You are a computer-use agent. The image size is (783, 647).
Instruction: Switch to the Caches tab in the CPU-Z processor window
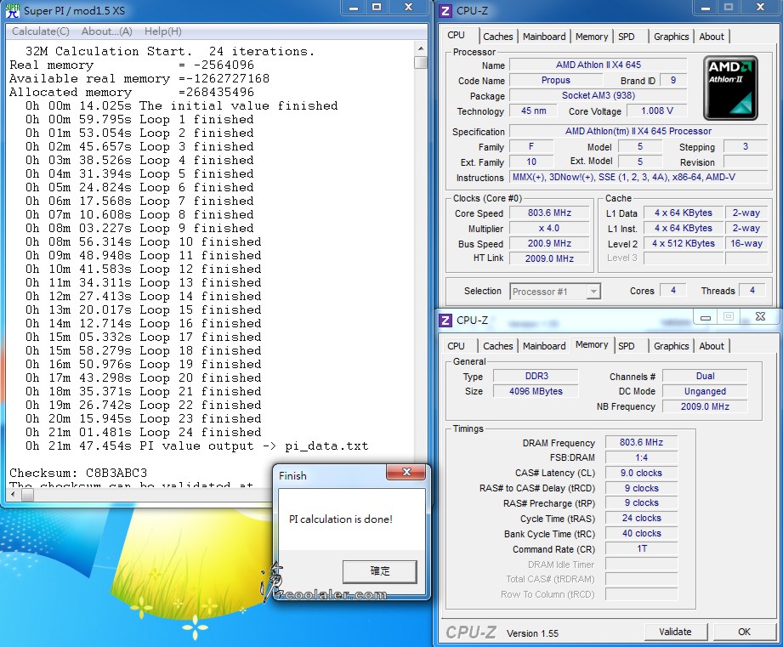(x=498, y=37)
